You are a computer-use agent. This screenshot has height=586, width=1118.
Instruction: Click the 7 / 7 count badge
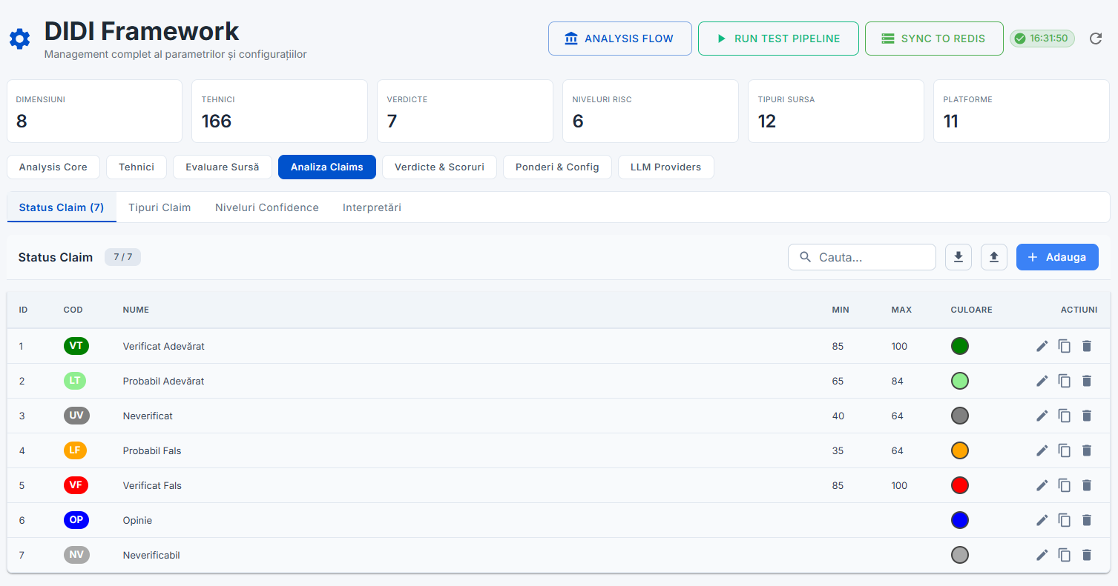tap(122, 257)
